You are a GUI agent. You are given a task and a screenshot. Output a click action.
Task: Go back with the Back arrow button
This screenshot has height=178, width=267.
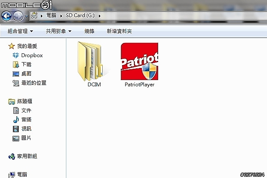6,16
